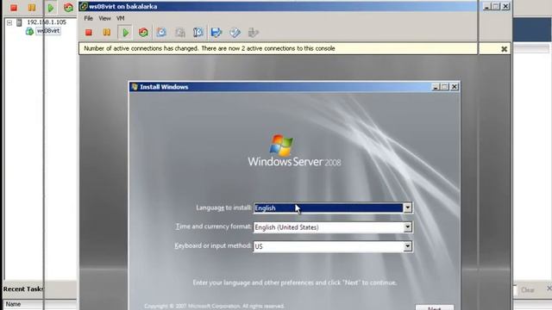The height and width of the screenshot is (310, 552).
Task: Click the Reset icon in background client window
Action: click(69, 8)
